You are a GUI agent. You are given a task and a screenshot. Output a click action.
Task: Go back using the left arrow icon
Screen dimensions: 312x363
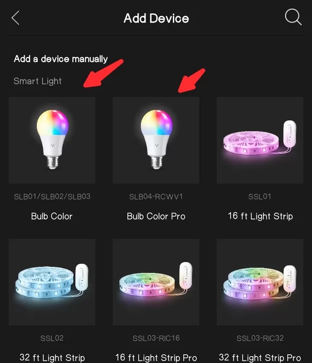click(x=15, y=18)
